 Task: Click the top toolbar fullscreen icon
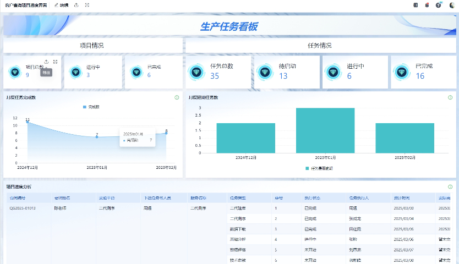tap(87, 5)
